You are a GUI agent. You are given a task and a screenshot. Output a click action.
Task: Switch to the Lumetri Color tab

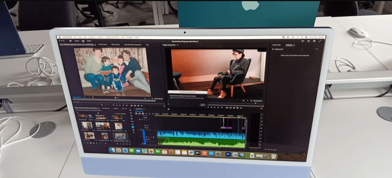tap(277, 45)
